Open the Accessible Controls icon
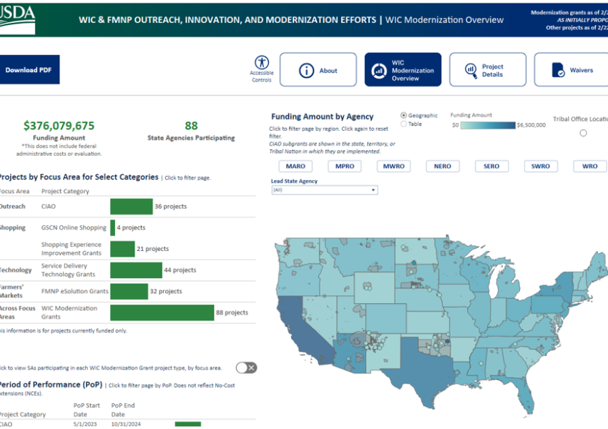This screenshot has width=608, height=429. point(262,62)
